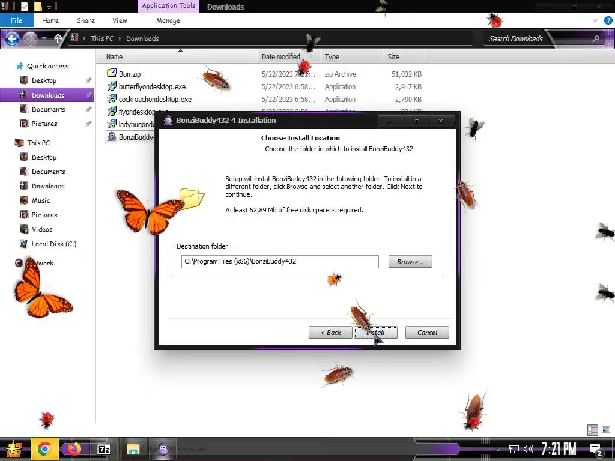The width and height of the screenshot is (615, 461).
Task: Open Documents under Quick access
Action: tap(48, 109)
